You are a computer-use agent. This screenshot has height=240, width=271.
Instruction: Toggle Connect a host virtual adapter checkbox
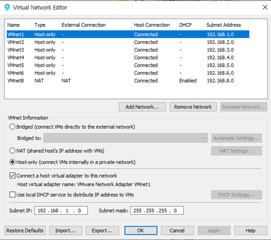pos(13,176)
